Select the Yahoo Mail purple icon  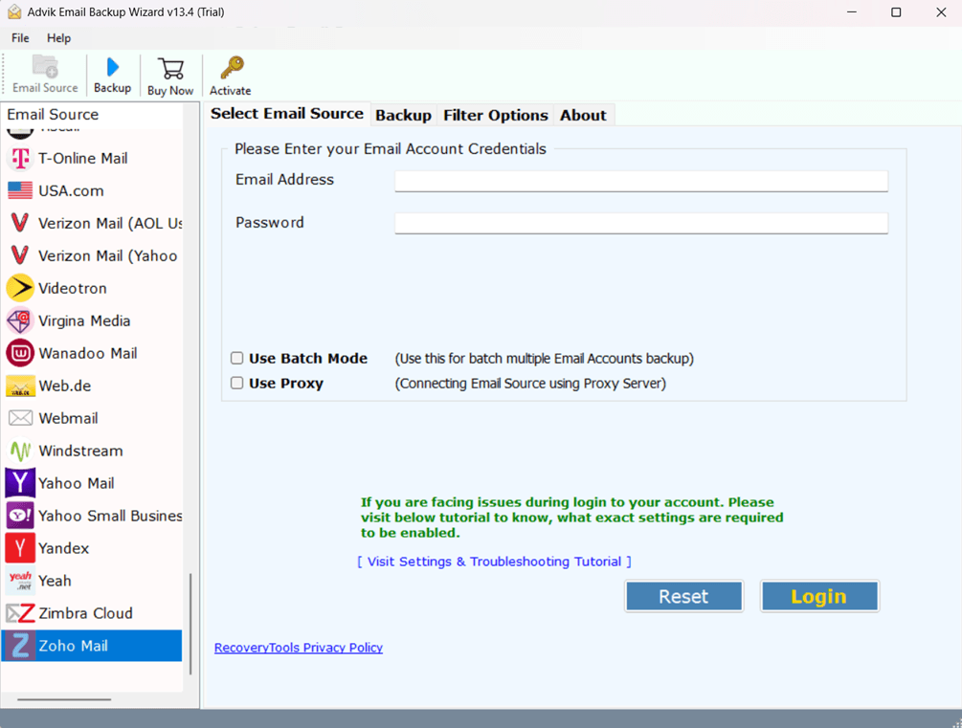click(x=20, y=483)
